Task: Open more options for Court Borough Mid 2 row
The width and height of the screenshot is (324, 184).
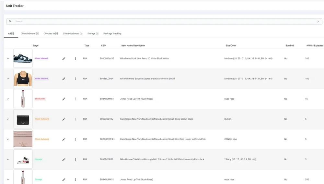Action: [75, 159]
